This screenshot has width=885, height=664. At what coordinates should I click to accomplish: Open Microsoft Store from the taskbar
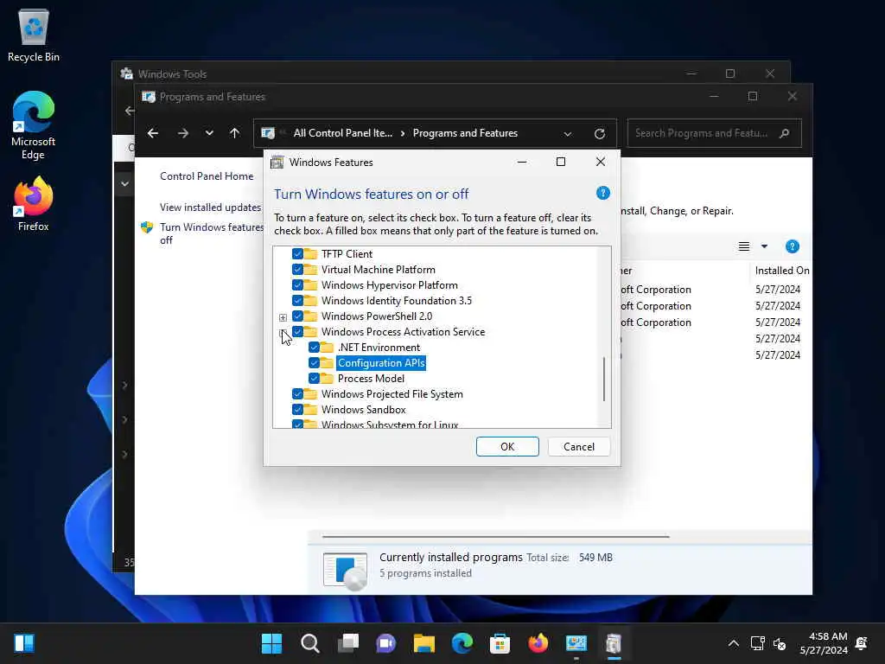(x=500, y=643)
